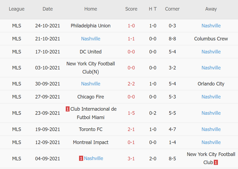Click Philadelphia Union team name
Viewport: 238px width, 169px height.
[x=91, y=26]
